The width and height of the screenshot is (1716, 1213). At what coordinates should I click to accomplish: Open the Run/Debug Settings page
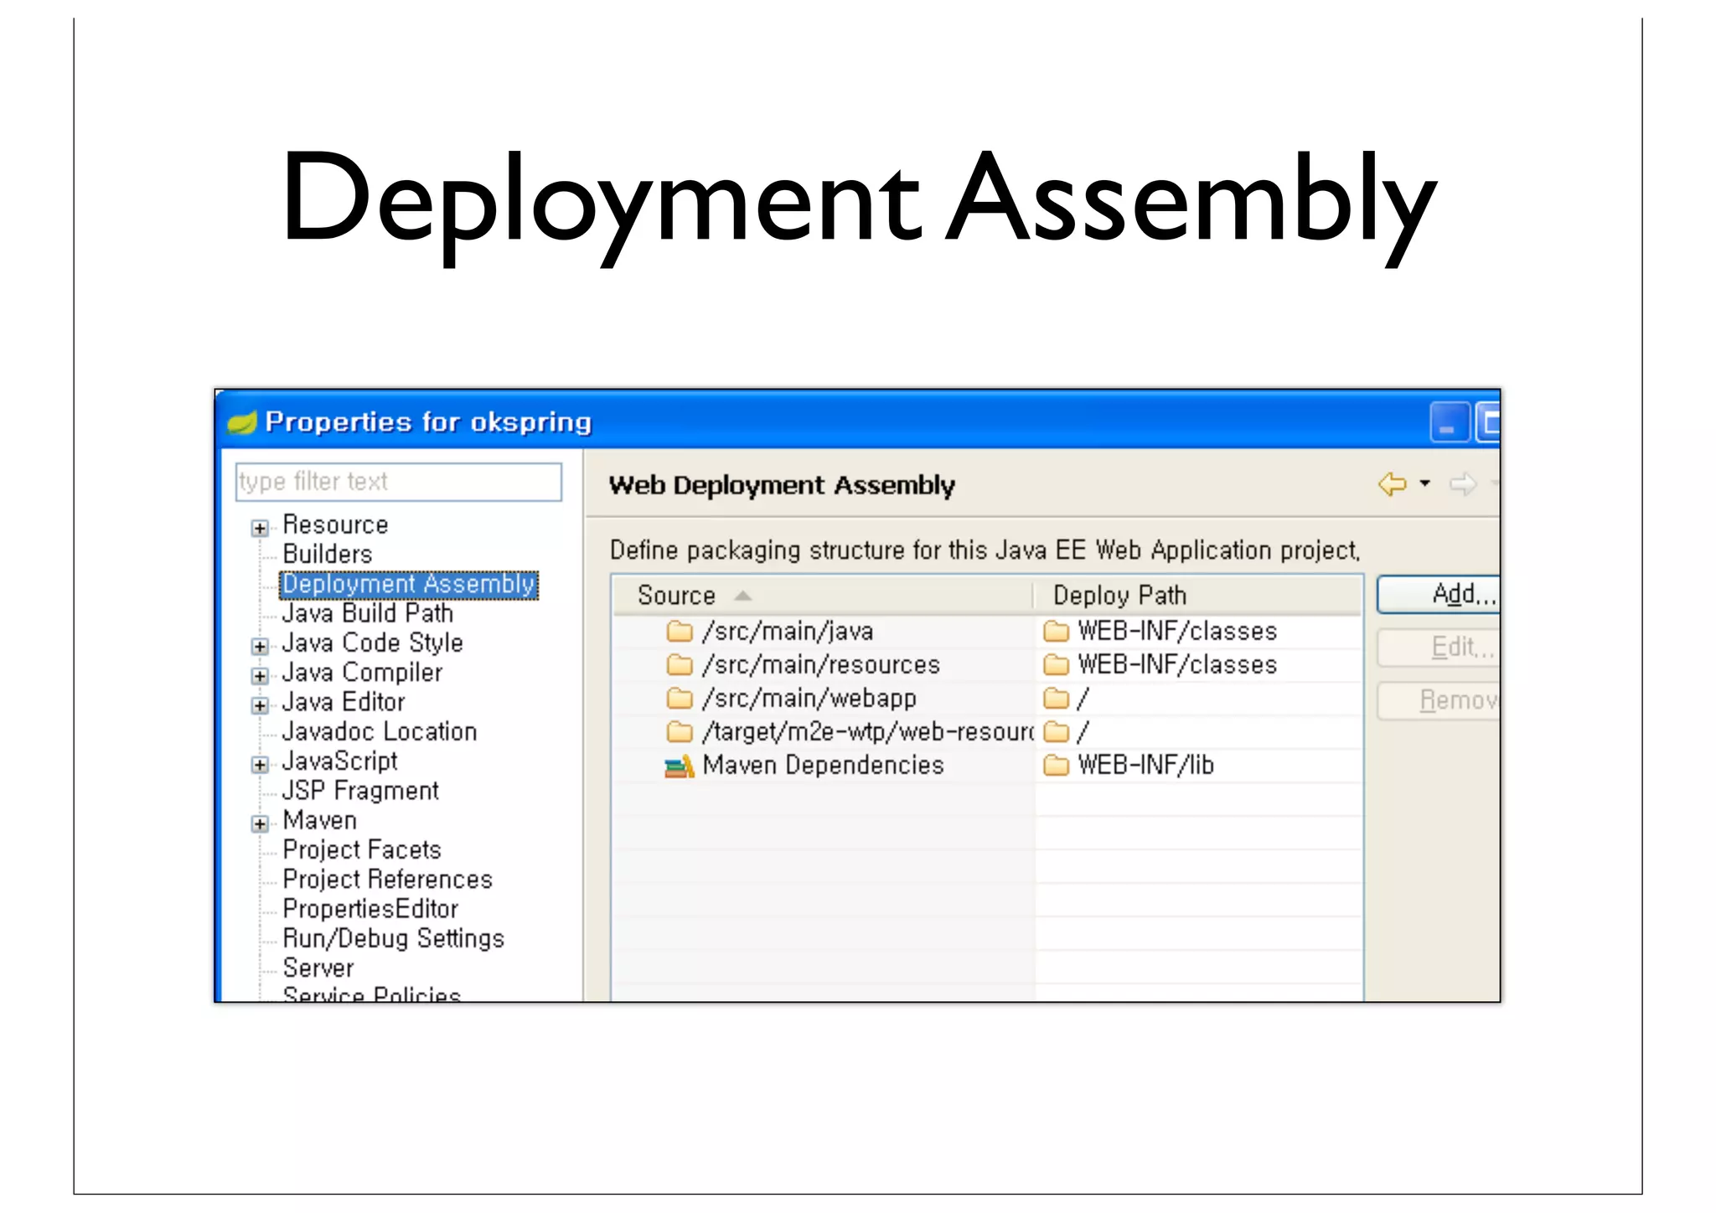coord(393,938)
